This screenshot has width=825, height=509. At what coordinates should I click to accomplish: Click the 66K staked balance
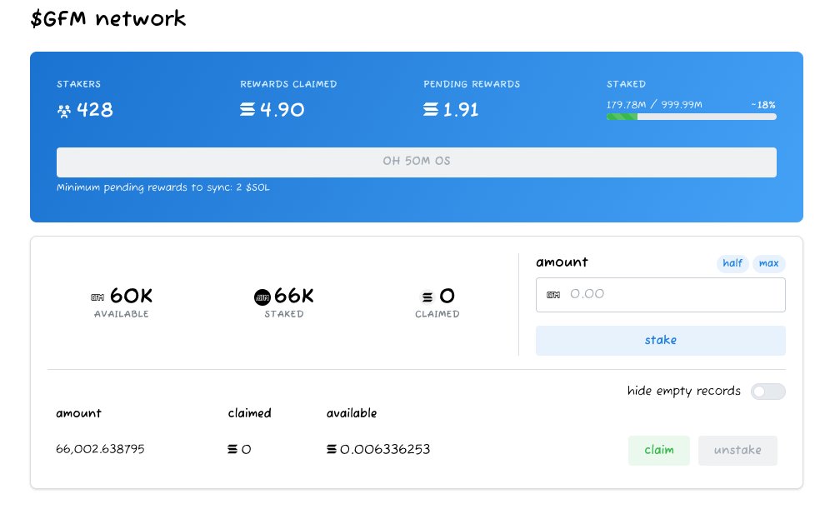[293, 296]
